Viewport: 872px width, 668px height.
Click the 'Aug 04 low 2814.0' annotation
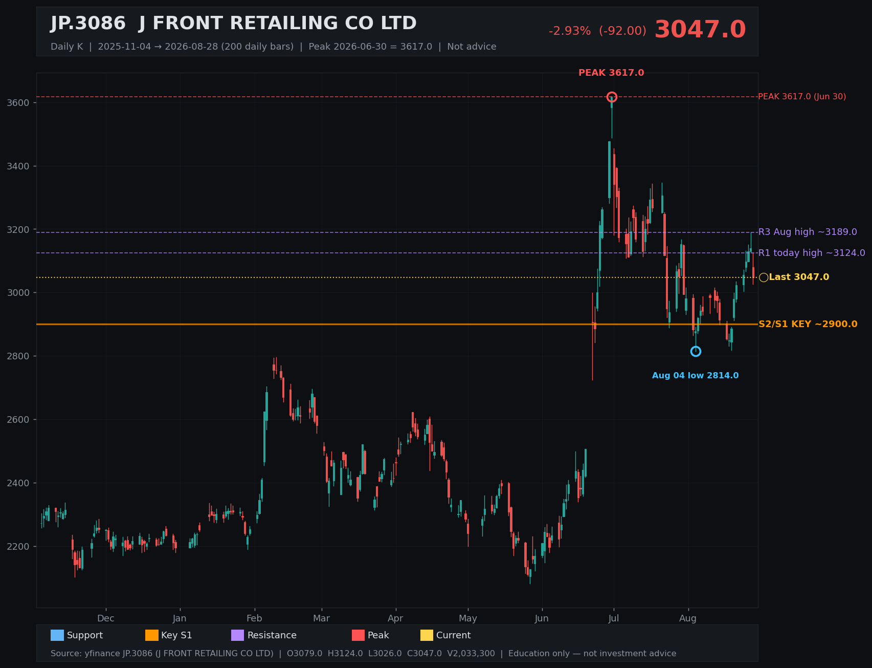(x=695, y=376)
